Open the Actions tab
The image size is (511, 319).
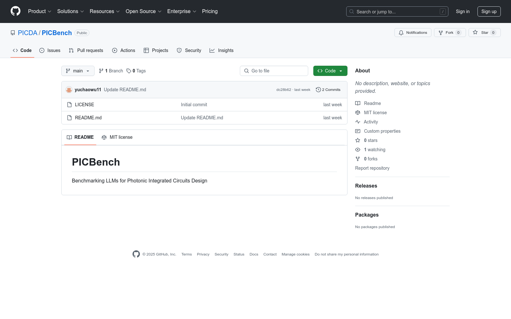[124, 50]
